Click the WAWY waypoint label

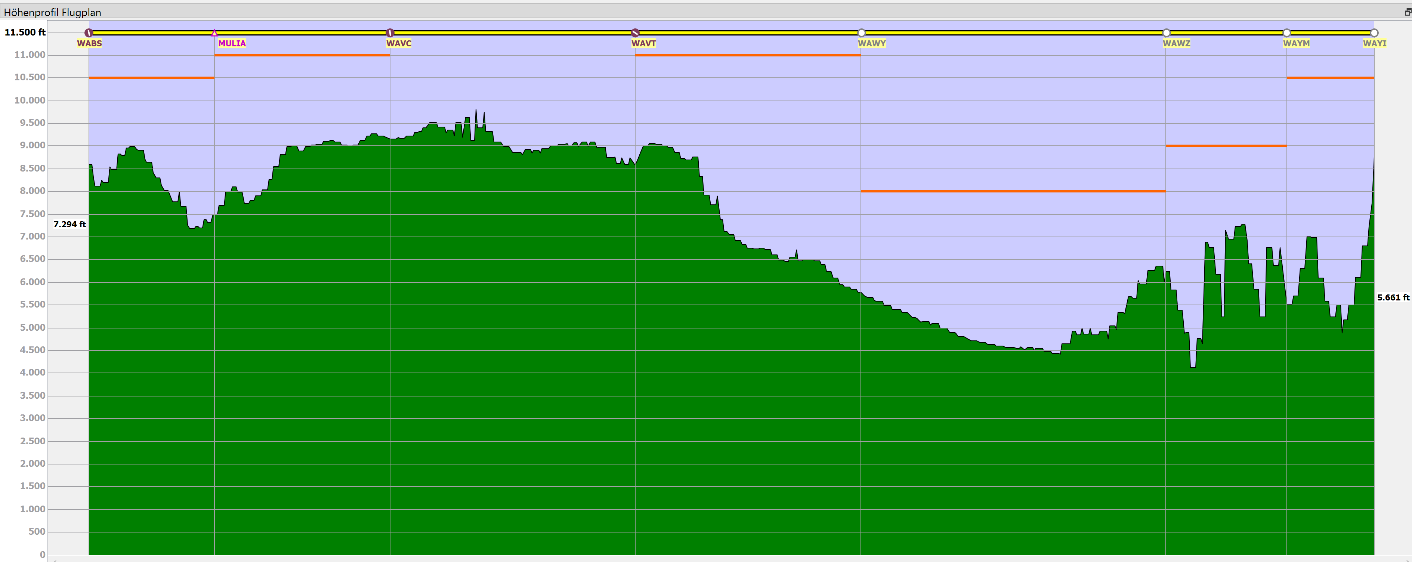tap(872, 43)
